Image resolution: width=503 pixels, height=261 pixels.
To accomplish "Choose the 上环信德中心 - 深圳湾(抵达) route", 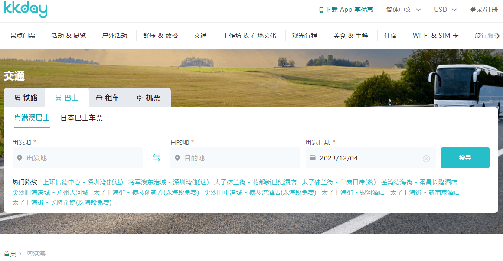I will pyautogui.click(x=83, y=182).
